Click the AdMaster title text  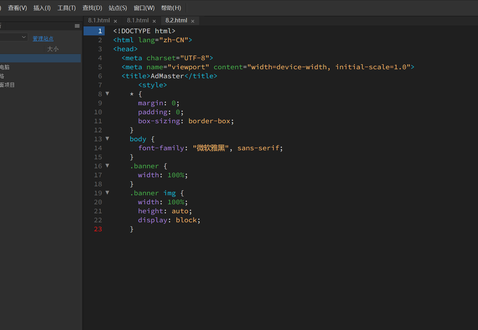167,76
